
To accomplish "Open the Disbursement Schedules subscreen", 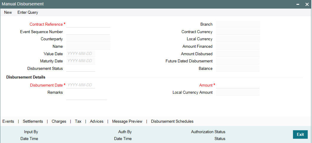I will [172, 121].
